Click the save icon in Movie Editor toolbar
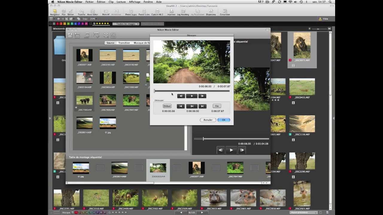Image resolution: width=383 pixels, height=215 pixels. tap(70, 35)
